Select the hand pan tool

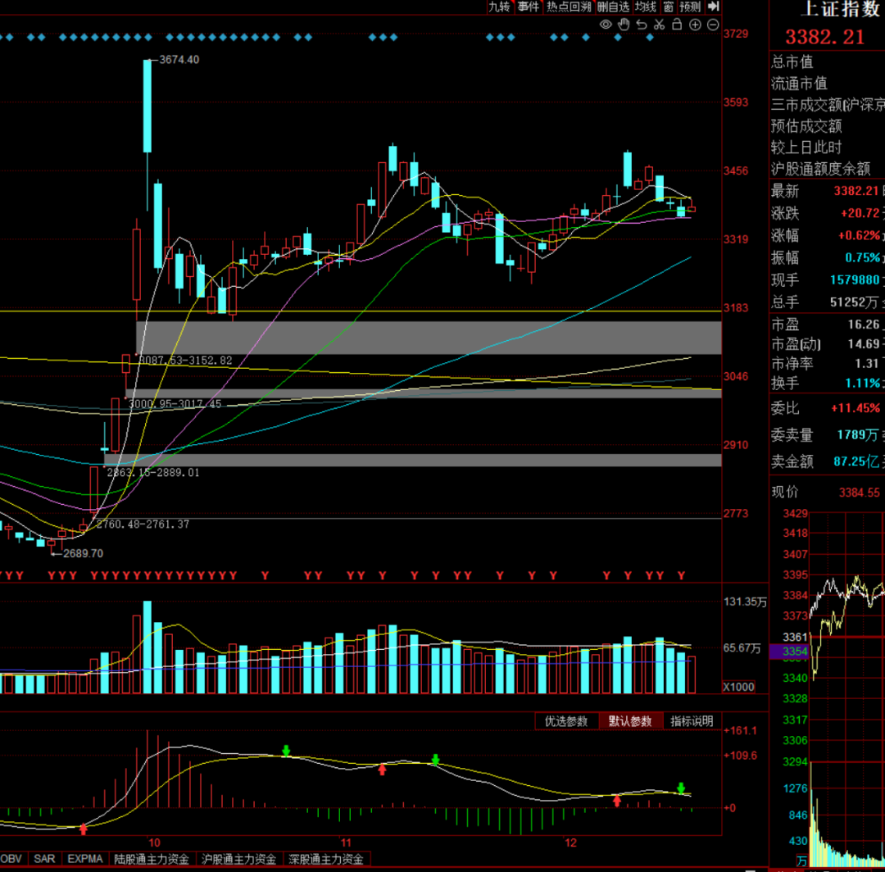tap(624, 25)
